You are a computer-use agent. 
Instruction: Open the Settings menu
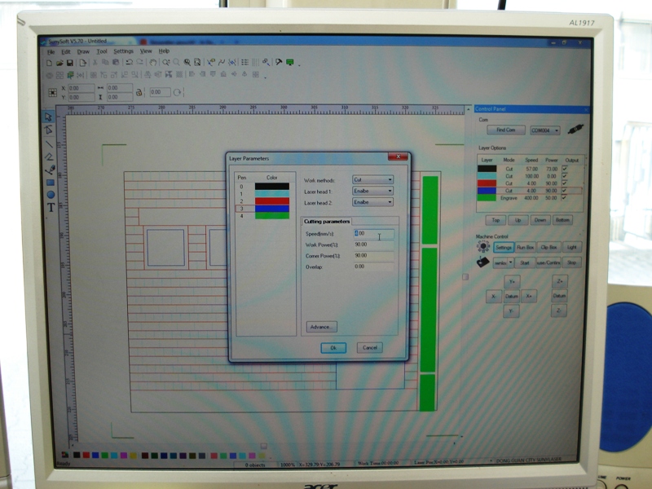click(122, 51)
